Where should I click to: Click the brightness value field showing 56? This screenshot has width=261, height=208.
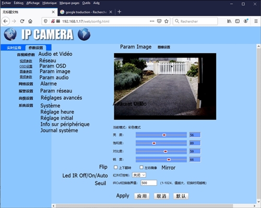point(195,135)
